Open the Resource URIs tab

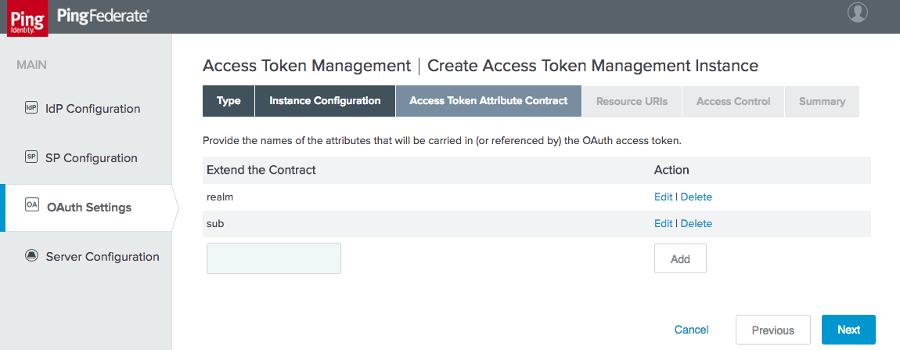tap(632, 102)
